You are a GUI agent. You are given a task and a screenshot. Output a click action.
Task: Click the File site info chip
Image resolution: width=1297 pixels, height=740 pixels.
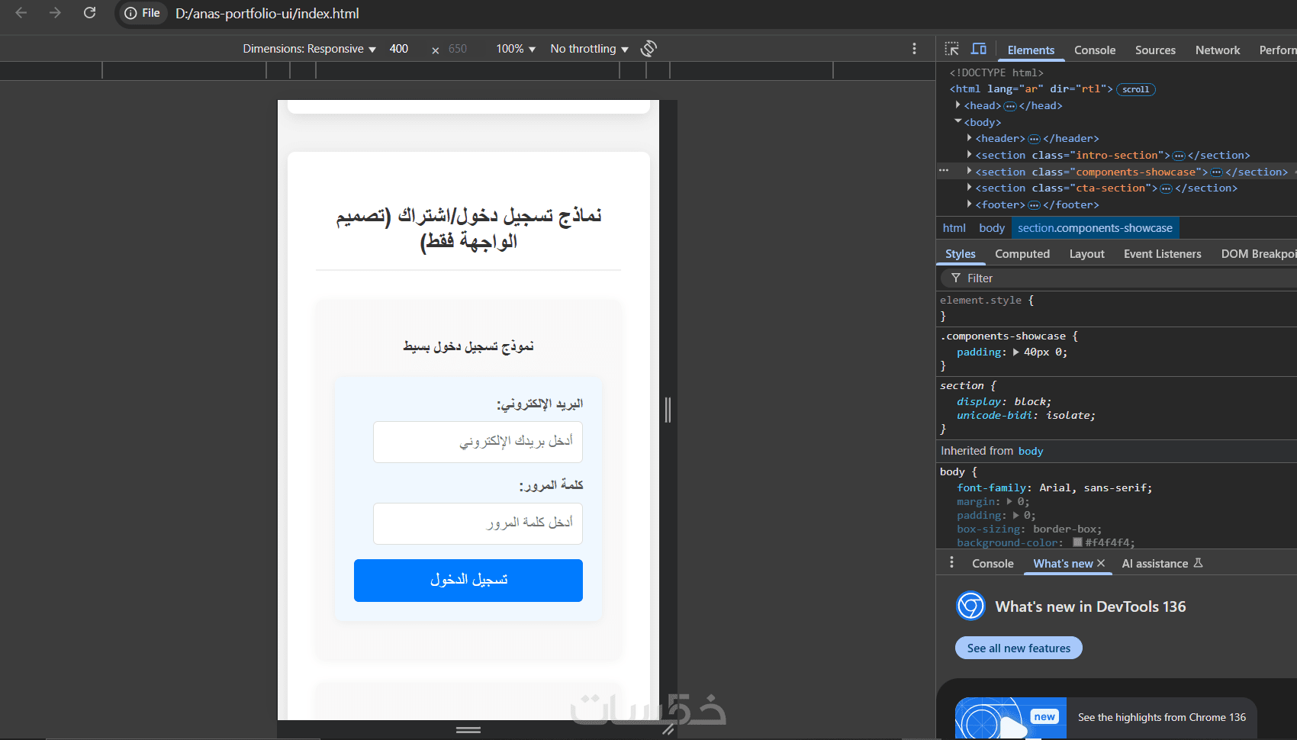click(143, 13)
